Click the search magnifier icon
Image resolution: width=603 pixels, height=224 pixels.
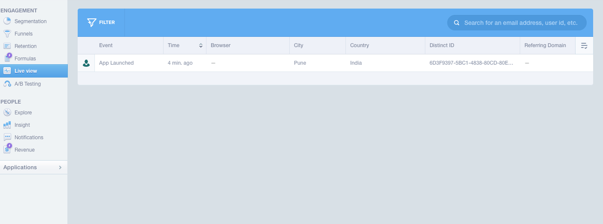tap(457, 23)
